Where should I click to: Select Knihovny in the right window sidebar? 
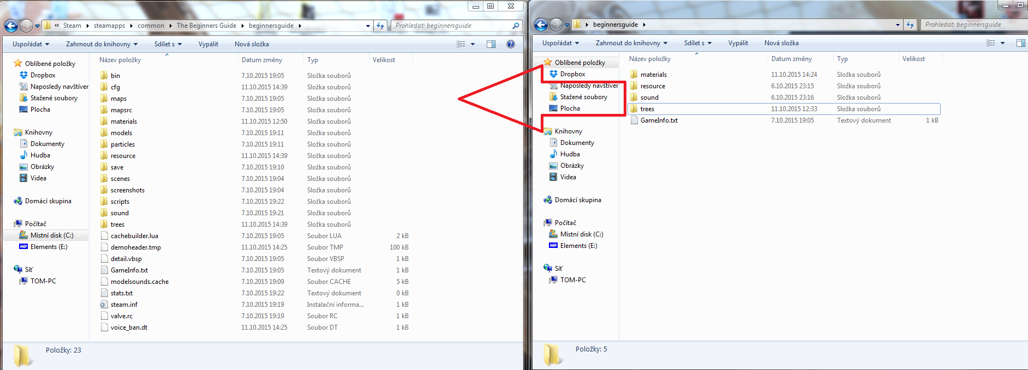[569, 131]
